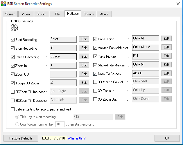Click the E.C.P. : 7.6 / 10 score text
The width and height of the screenshot is (183, 145).
pyautogui.click(x=53, y=138)
